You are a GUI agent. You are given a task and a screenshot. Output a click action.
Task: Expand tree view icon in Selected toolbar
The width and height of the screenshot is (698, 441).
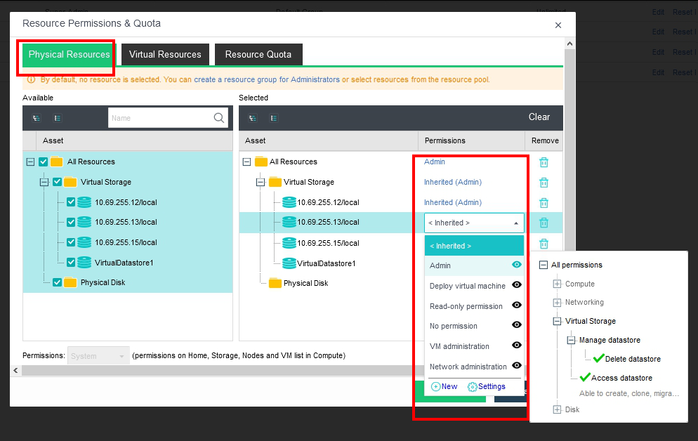click(x=253, y=118)
